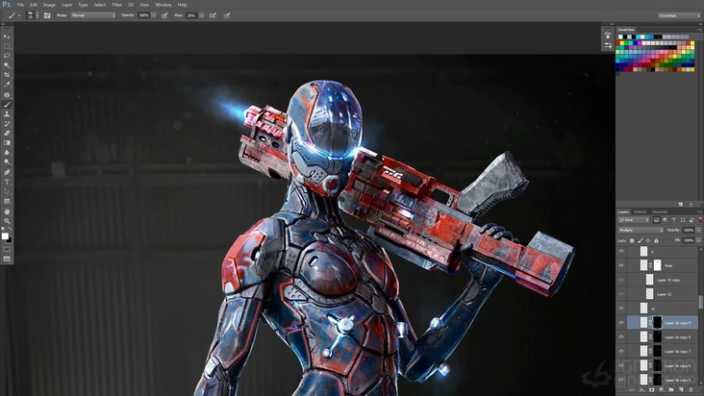Select Layer 16 copy 9 mask thumbnail
The width and height of the screenshot is (704, 396).
tap(657, 322)
